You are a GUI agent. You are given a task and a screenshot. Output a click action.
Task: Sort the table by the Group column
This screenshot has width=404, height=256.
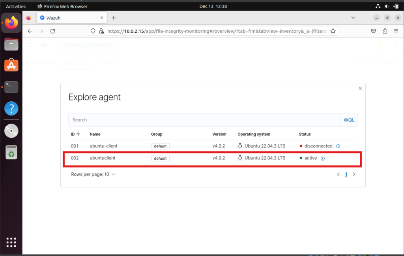157,134
